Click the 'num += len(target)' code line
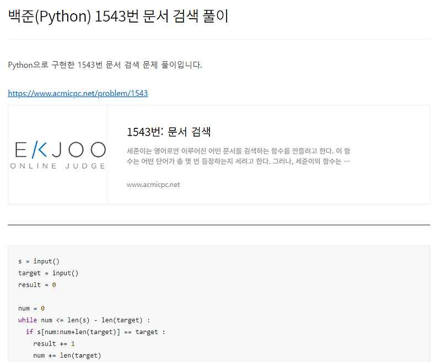 click(x=61, y=355)
